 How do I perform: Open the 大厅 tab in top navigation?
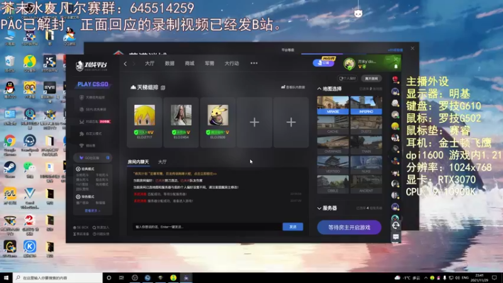click(150, 64)
